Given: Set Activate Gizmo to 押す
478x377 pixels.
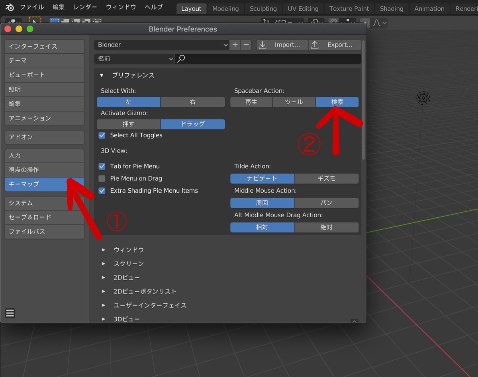Looking at the screenshot, I should 128,124.
